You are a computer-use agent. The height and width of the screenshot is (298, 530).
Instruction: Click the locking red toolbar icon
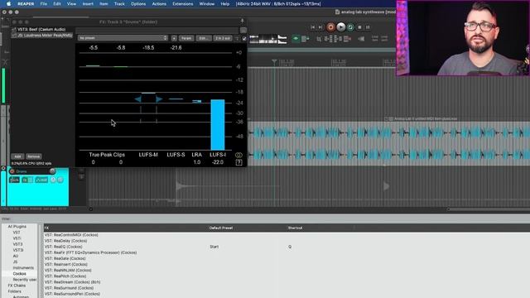click(347, 39)
